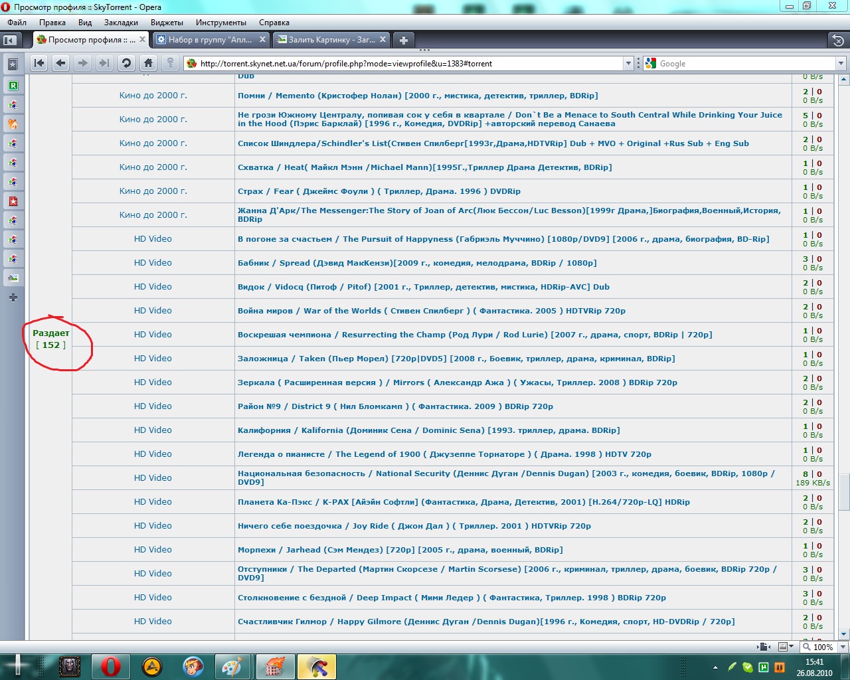
Task: Open the AIMP orange triangle taskbar icon
Action: (x=152, y=666)
